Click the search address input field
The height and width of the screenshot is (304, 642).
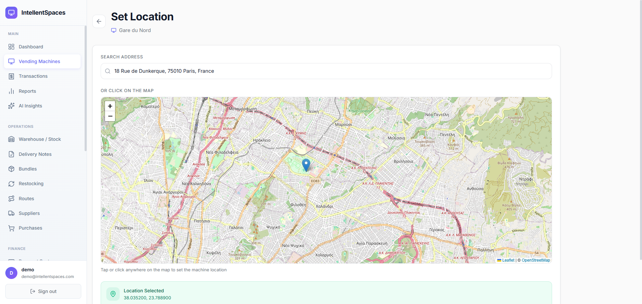click(326, 71)
